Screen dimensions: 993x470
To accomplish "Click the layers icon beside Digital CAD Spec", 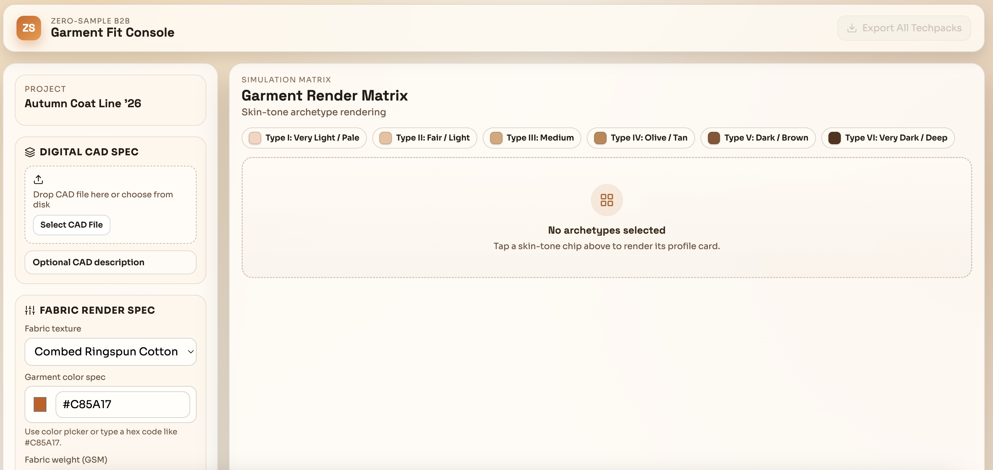I will tap(30, 152).
